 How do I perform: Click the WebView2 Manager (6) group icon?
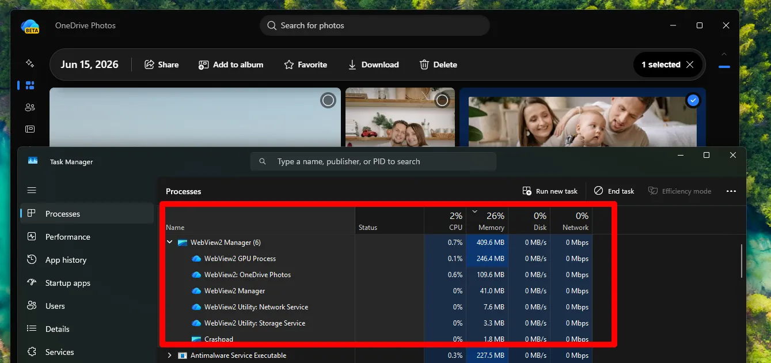[183, 243]
